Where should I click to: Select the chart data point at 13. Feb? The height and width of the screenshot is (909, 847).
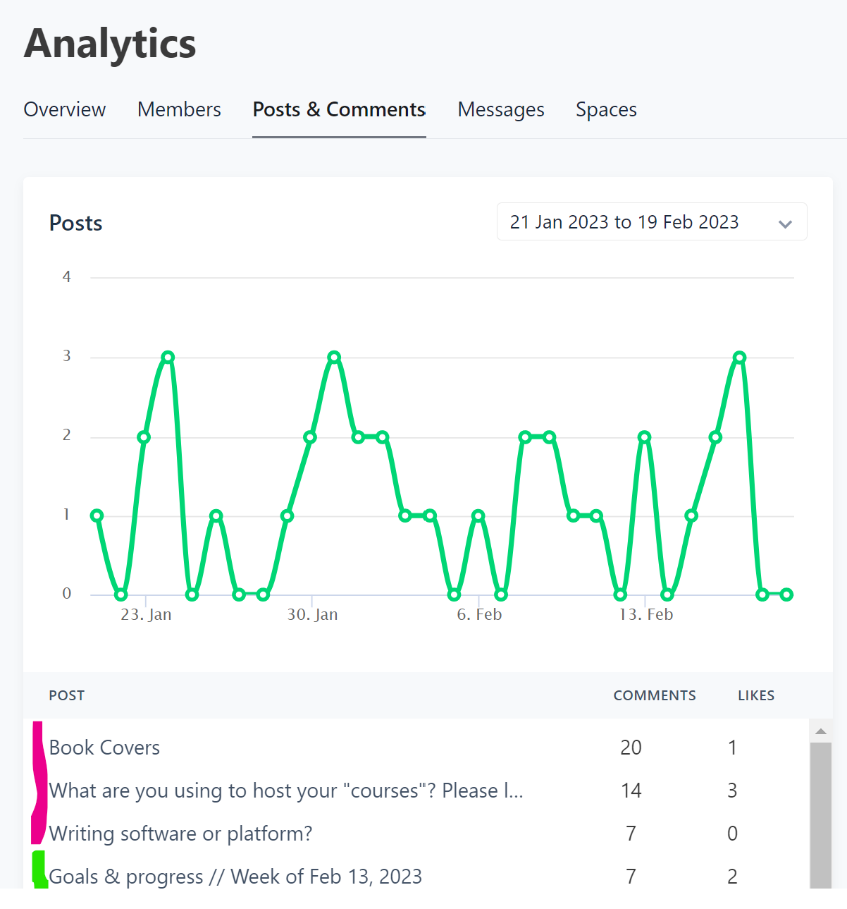[x=644, y=437]
